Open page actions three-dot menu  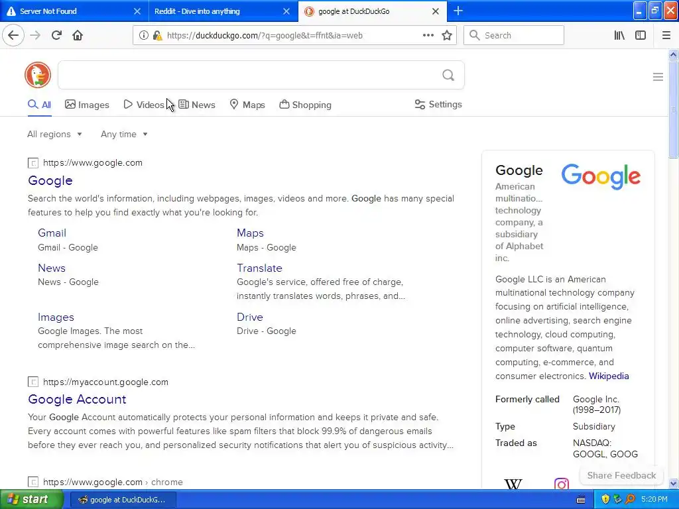point(428,35)
